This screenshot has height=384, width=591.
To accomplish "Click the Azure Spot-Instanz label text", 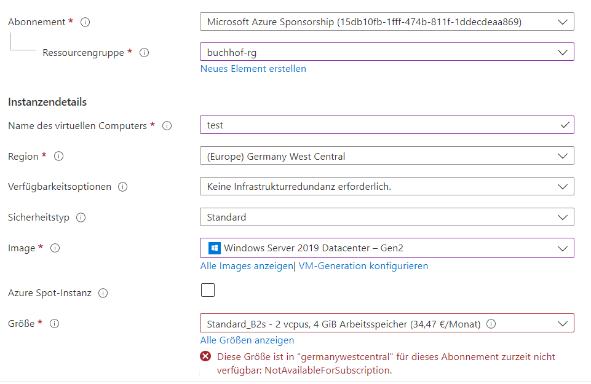I will [50, 293].
